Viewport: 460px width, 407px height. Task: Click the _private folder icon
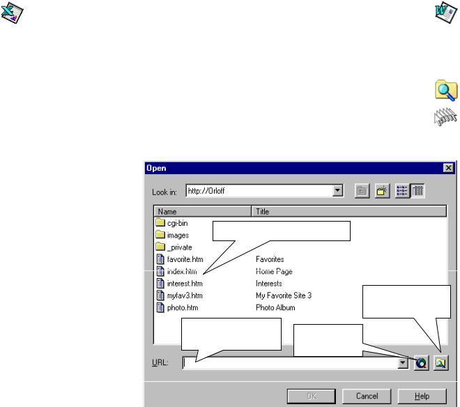(160, 247)
